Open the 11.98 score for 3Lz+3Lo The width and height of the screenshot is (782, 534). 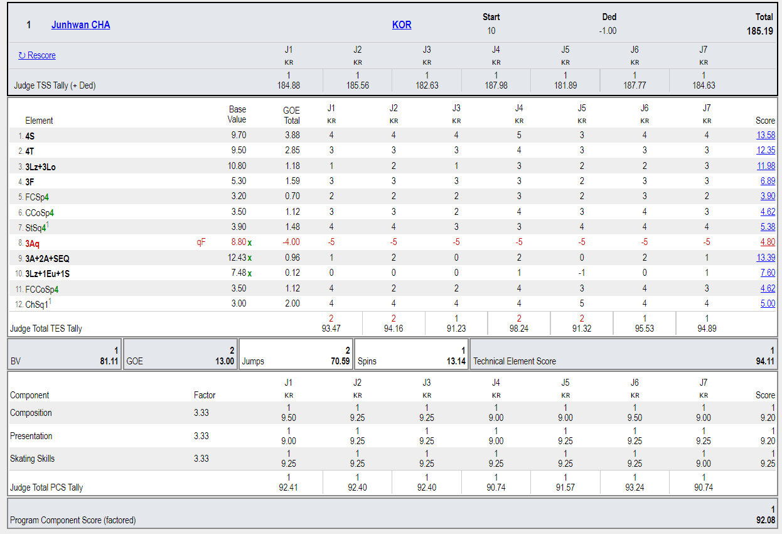click(x=766, y=166)
